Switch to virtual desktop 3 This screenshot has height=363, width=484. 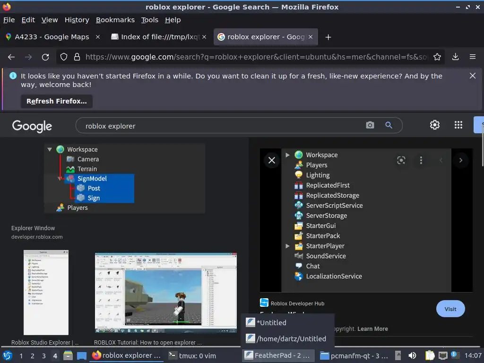click(x=44, y=355)
